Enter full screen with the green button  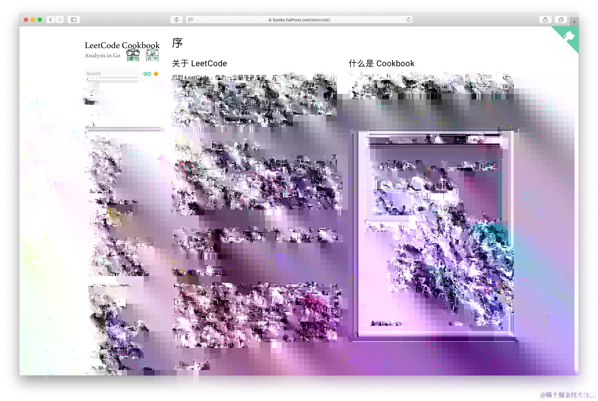40,20
